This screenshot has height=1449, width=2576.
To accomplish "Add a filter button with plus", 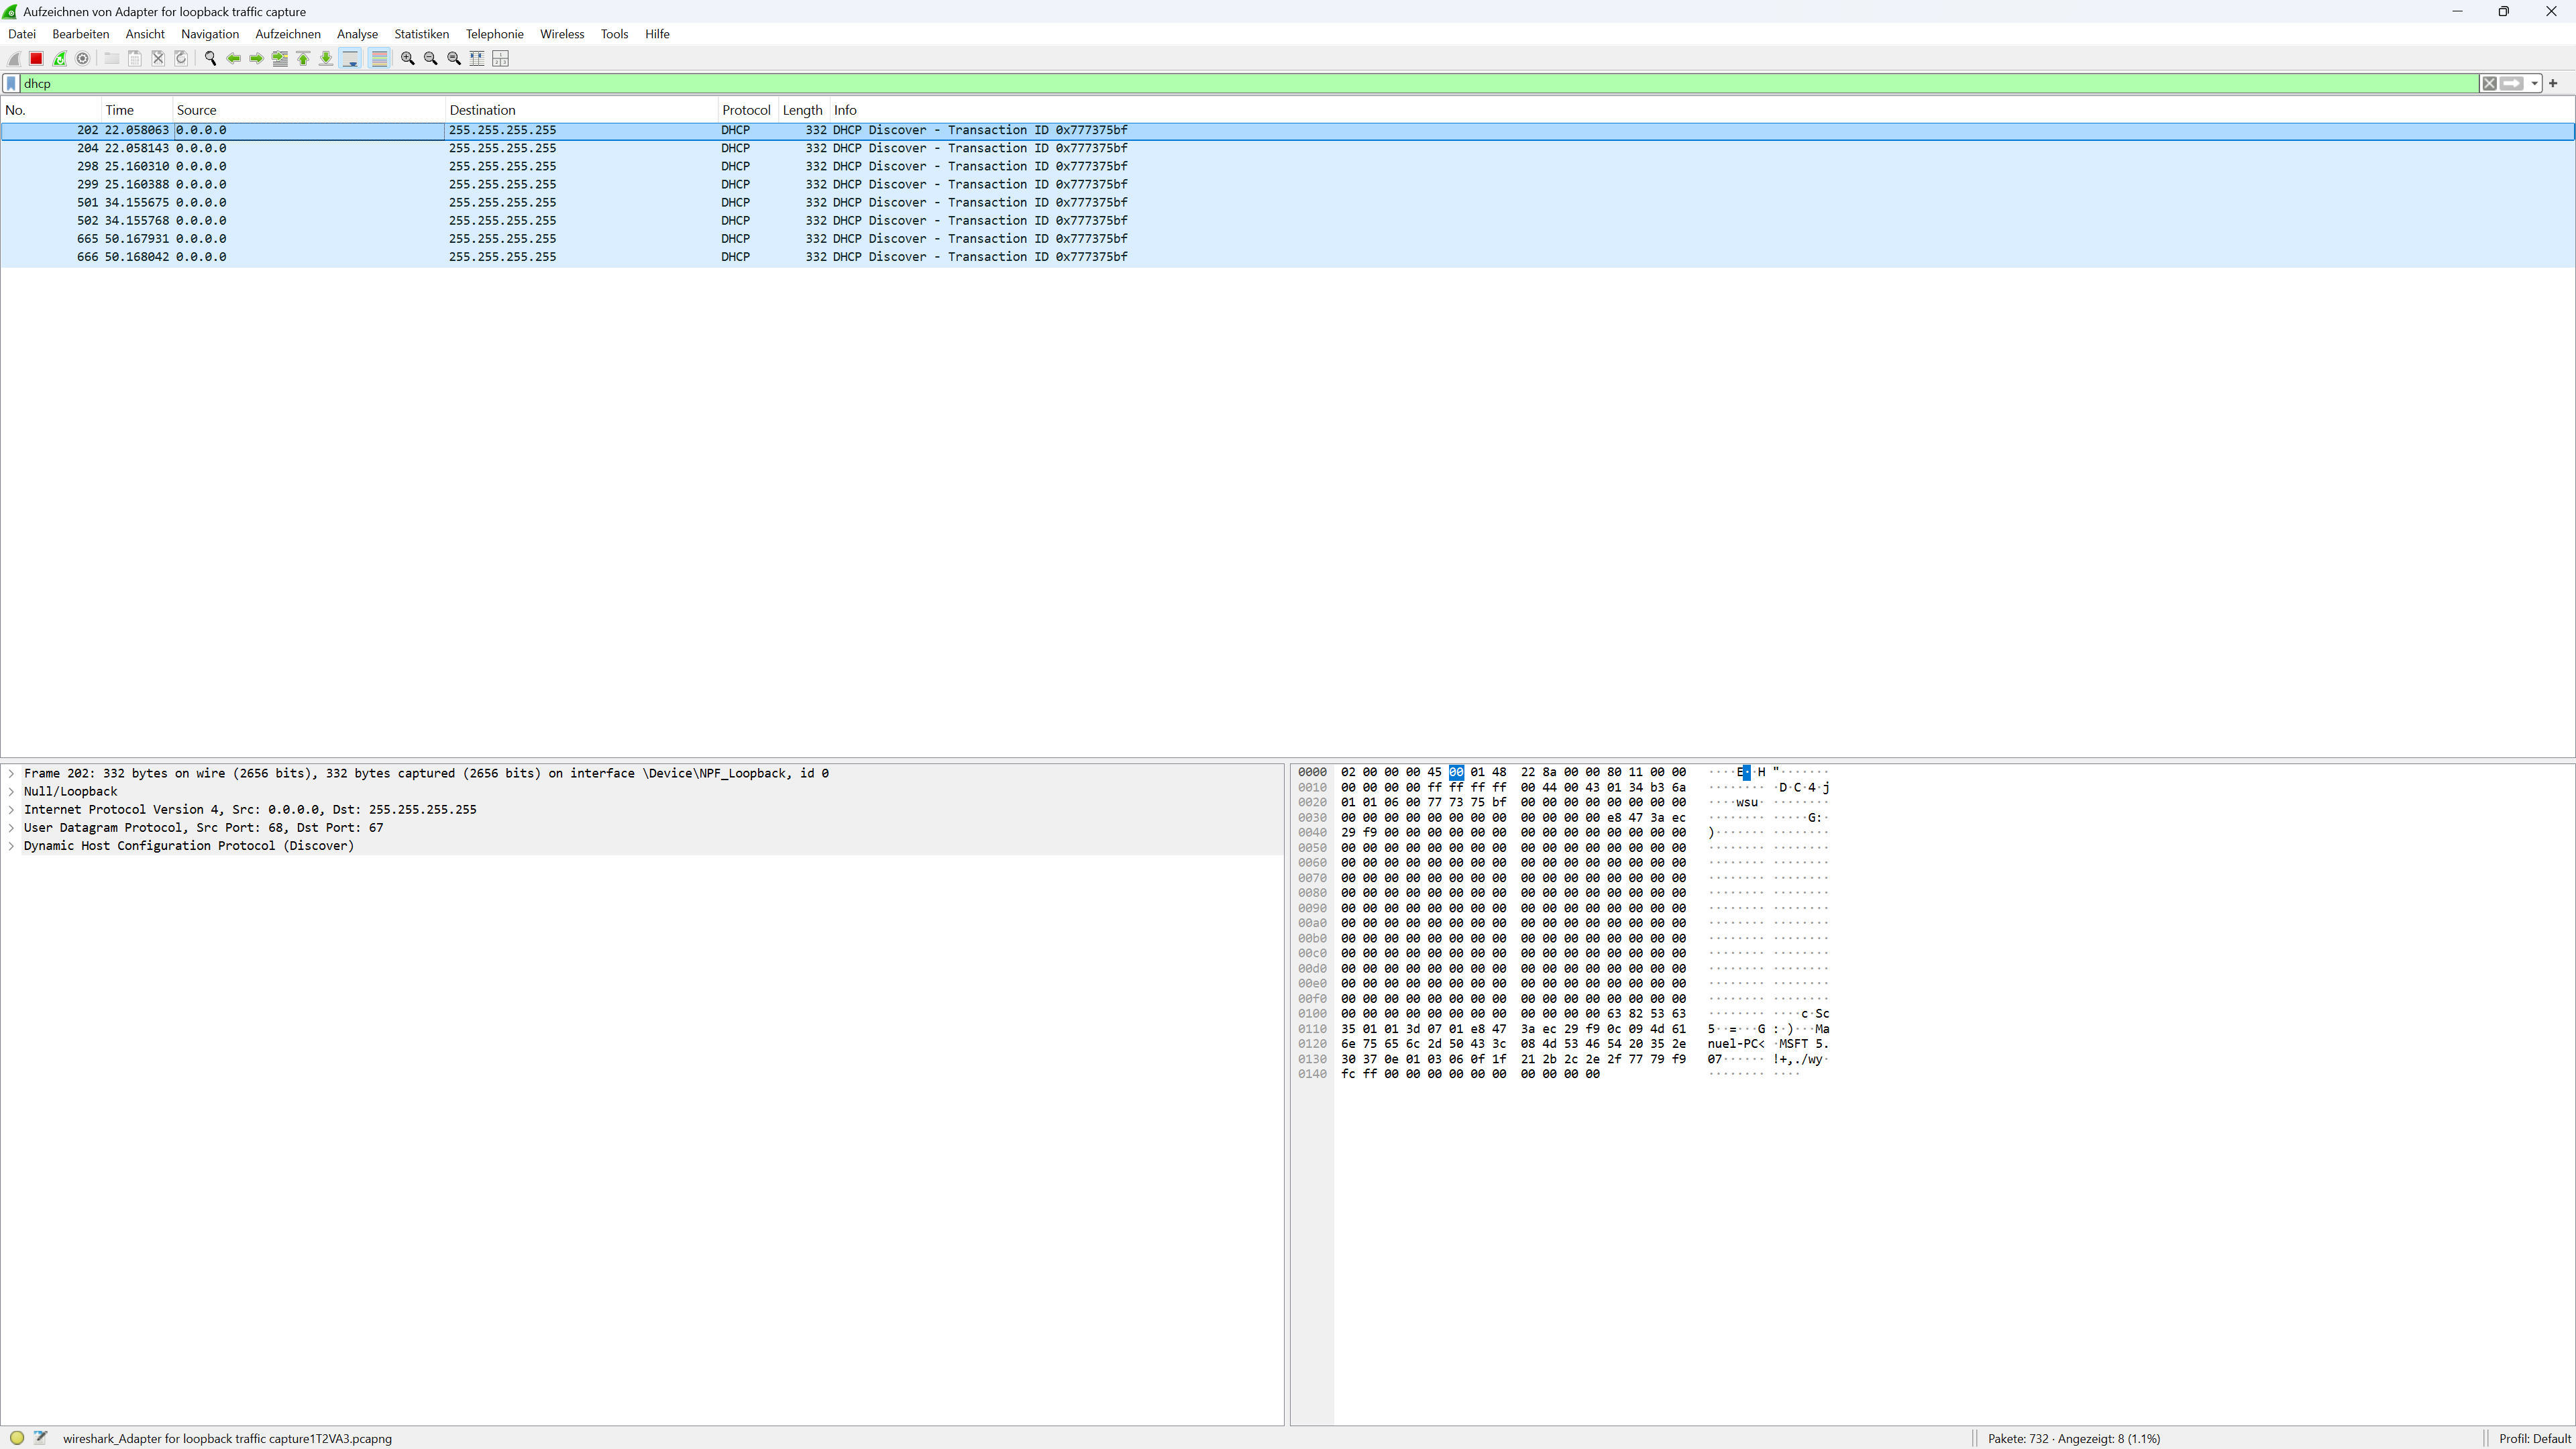I will [2553, 84].
